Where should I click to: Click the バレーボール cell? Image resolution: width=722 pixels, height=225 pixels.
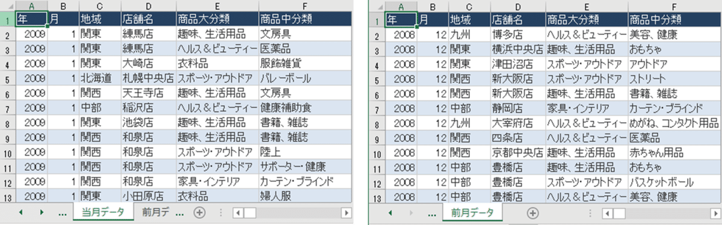pos(304,78)
